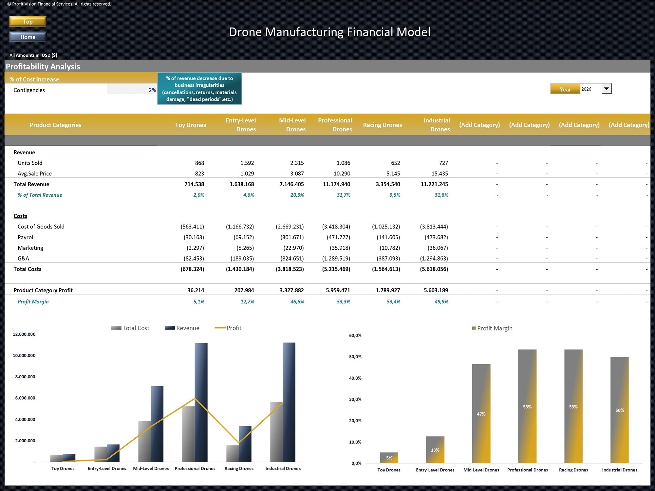This screenshot has height=491, width=655.
Task: Click Industrial G&A value (1.294.863)
Action: coord(434,258)
